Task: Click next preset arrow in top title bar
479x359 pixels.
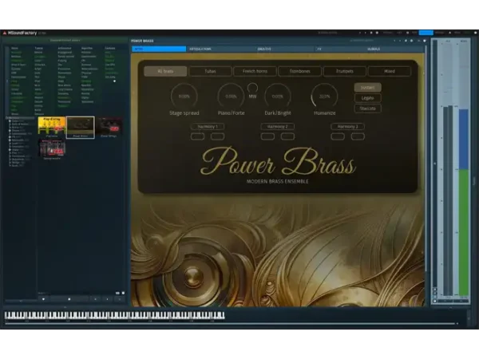Action: point(366,33)
